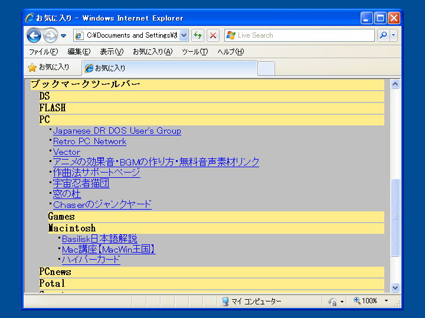Click the scrollbar up arrow
425x318 pixels.
[x=395, y=84]
